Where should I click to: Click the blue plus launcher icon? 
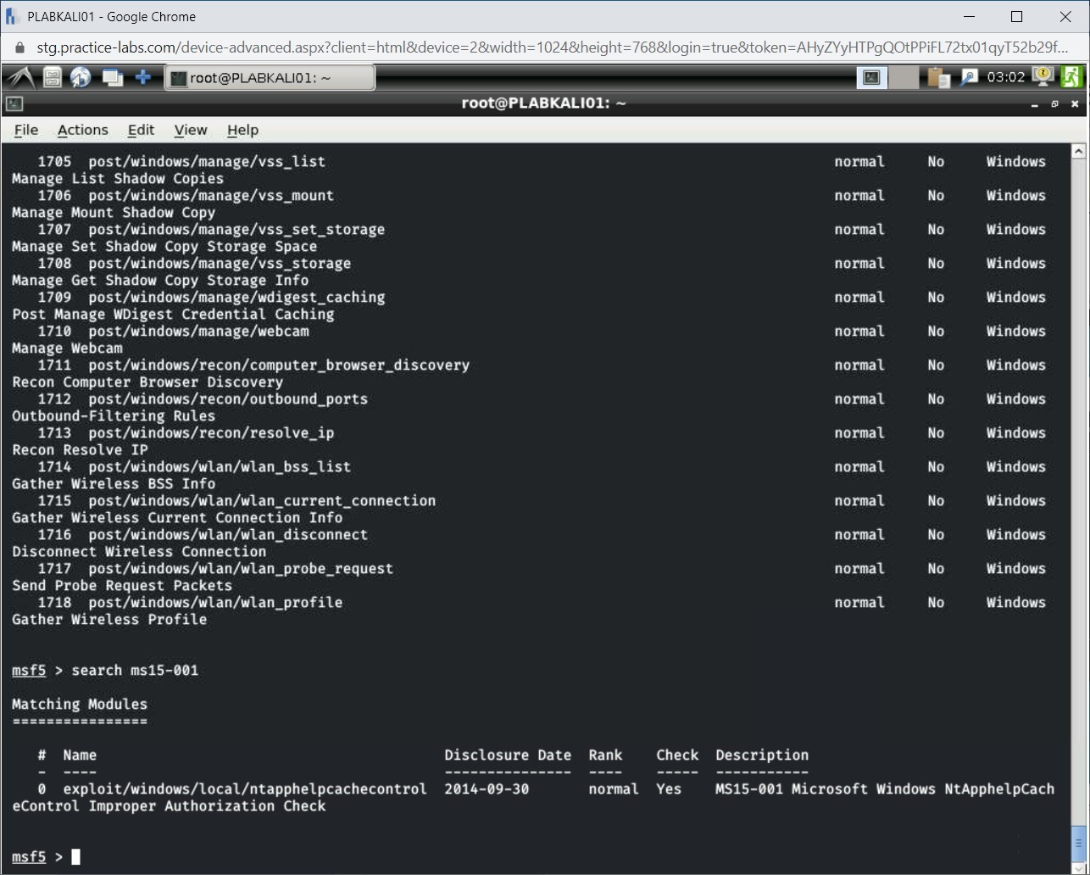tap(143, 76)
